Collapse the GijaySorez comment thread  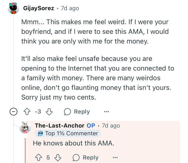tap(14, 112)
